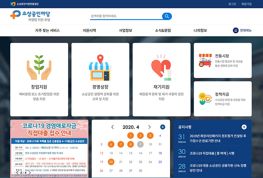Select highlighted date 7 in calendar
The width and height of the screenshot is (263, 178).
point(121,144)
